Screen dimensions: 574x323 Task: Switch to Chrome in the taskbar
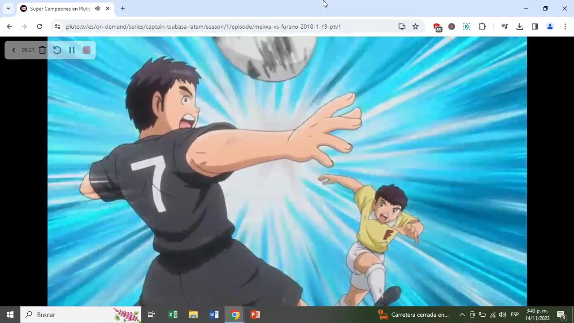pos(235,314)
